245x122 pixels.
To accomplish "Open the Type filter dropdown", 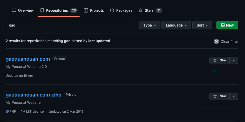I will point(150,25).
